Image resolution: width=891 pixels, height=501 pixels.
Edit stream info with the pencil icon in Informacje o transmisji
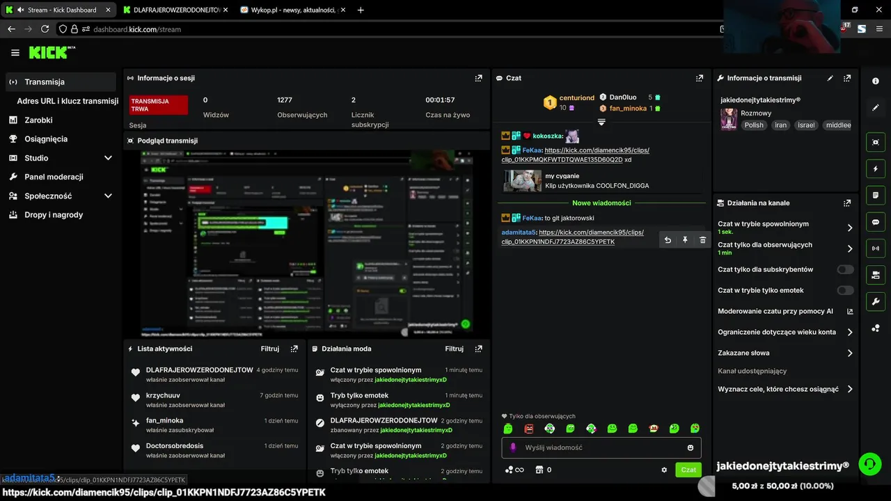[x=830, y=79]
